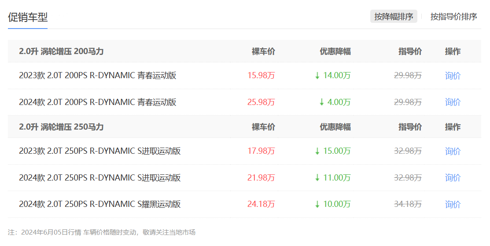Select the 按降幅排序 sort tab
Viewport: 490px width, 246px height.
click(394, 17)
